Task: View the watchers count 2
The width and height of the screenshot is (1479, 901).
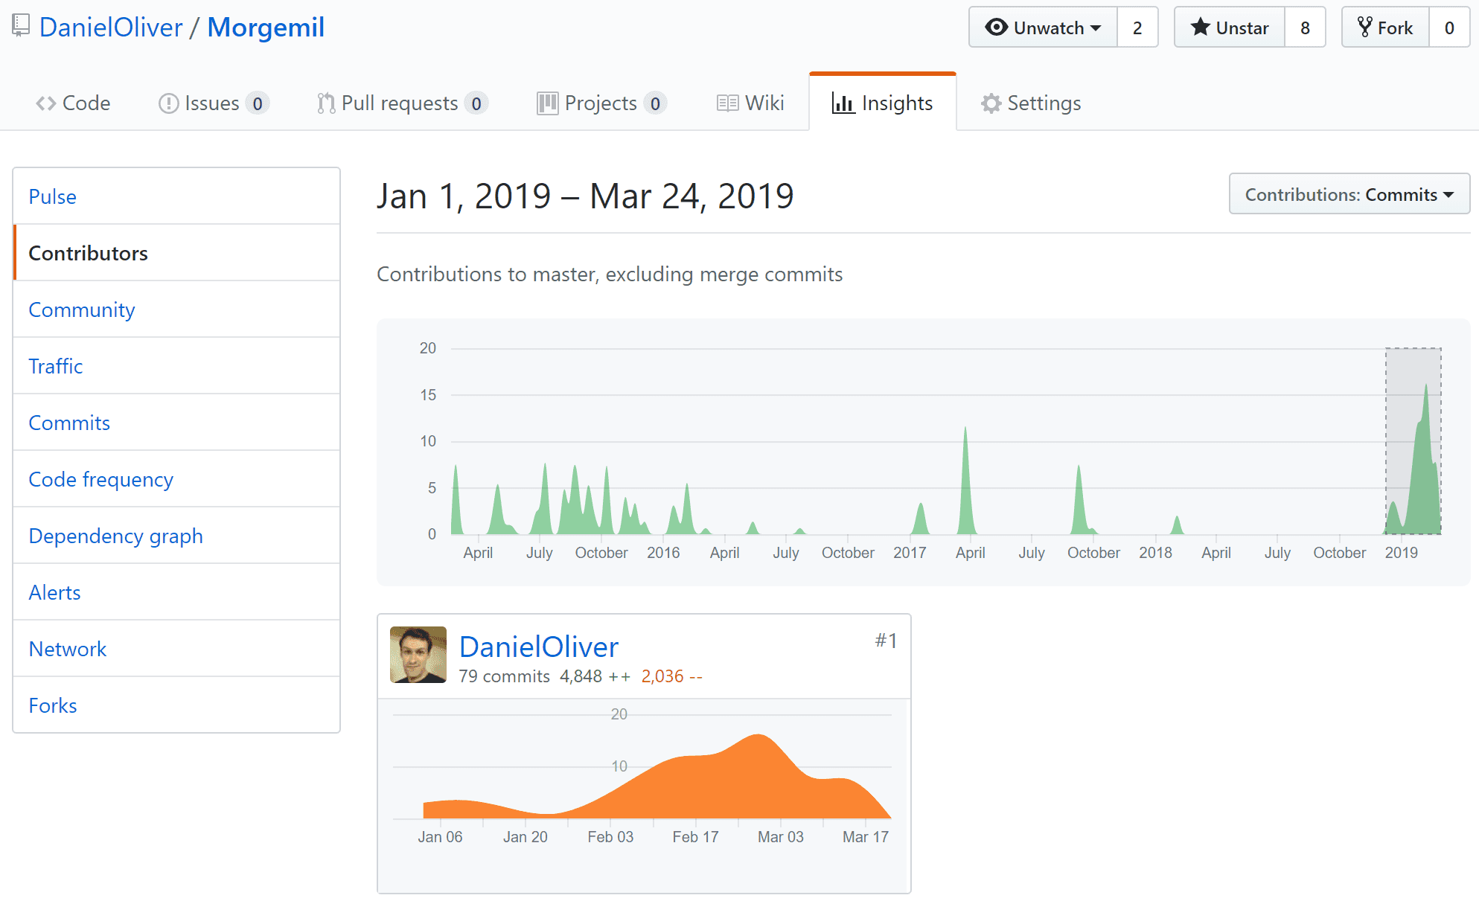Action: pyautogui.click(x=1137, y=28)
